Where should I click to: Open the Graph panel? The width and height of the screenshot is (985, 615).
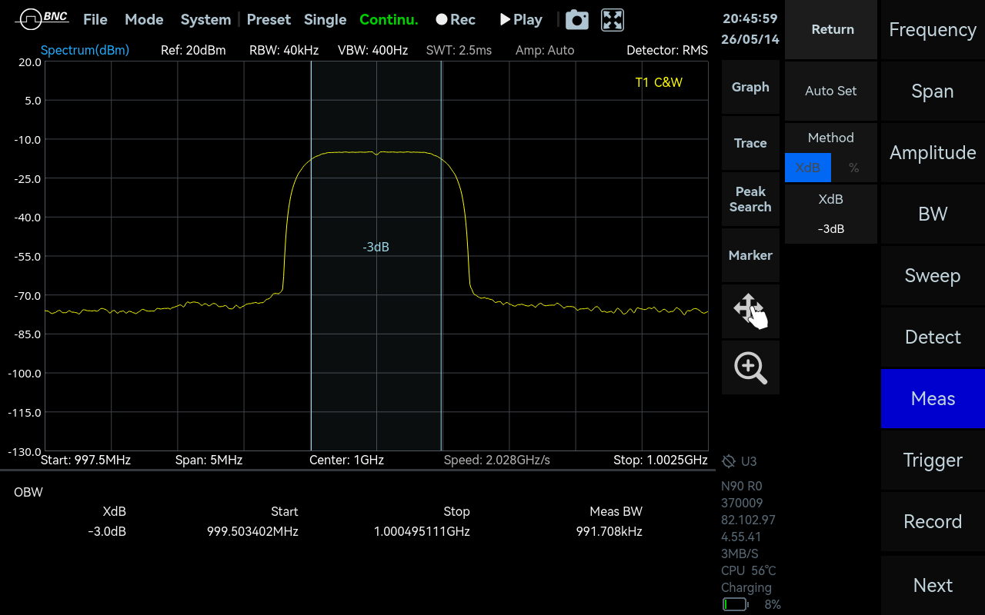coord(750,87)
